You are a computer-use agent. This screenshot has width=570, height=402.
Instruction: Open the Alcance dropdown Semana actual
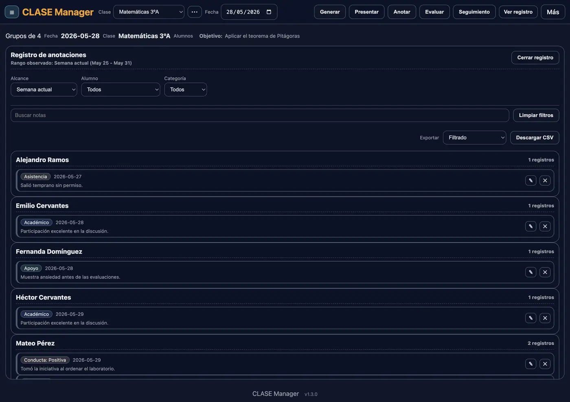[x=44, y=89]
